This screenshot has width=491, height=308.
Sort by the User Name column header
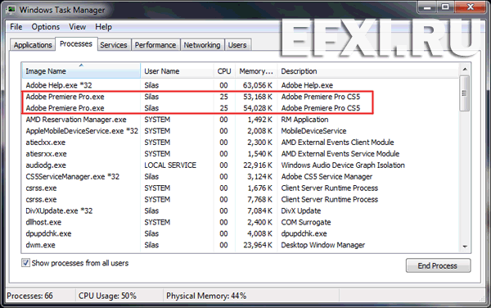(178, 71)
